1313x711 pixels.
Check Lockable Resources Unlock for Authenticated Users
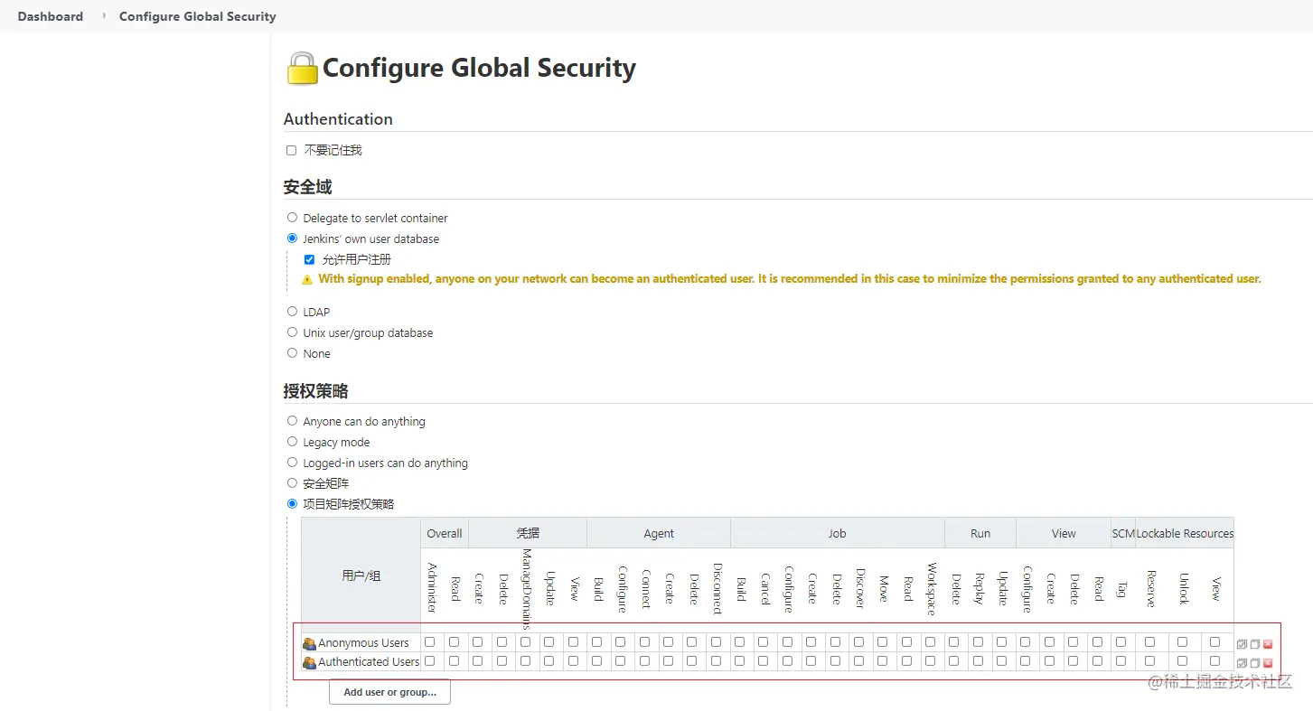[1183, 661]
